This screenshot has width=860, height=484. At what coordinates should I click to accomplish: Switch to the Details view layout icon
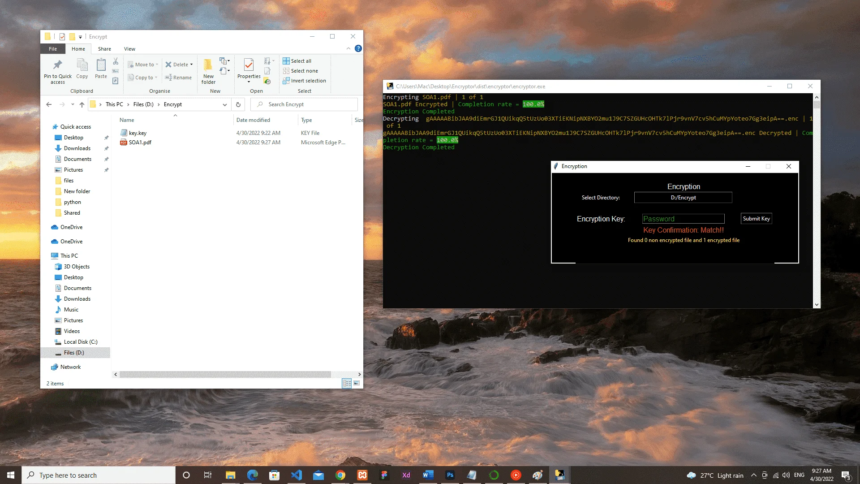347,383
